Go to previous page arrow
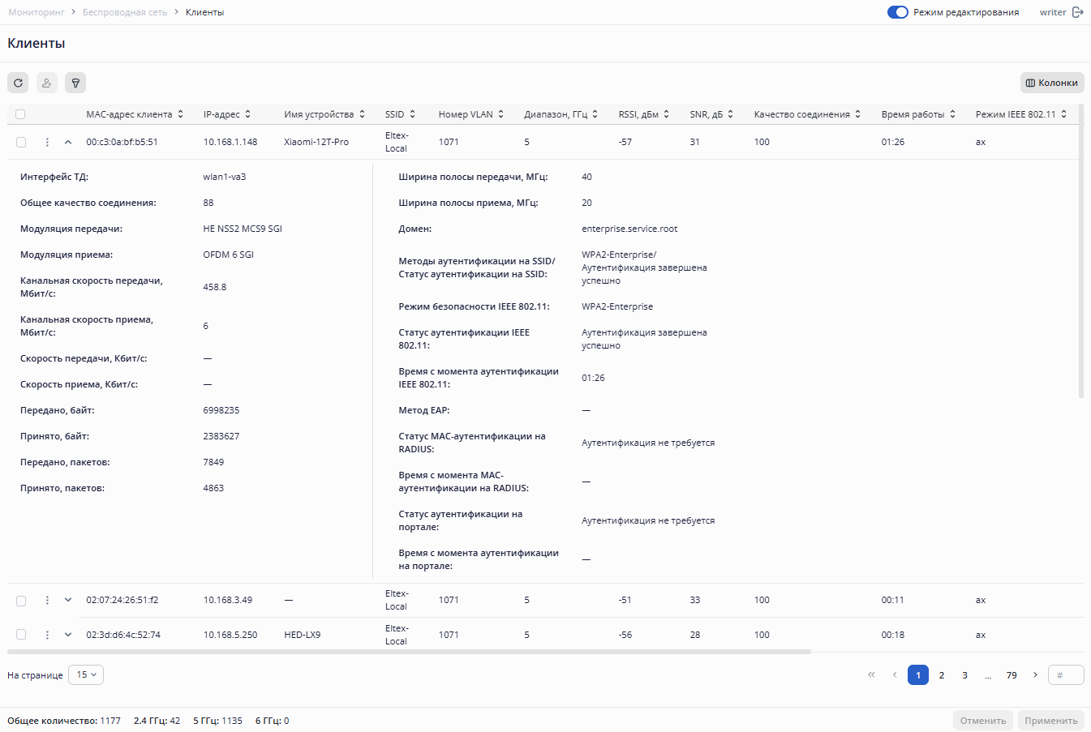 pyautogui.click(x=895, y=674)
